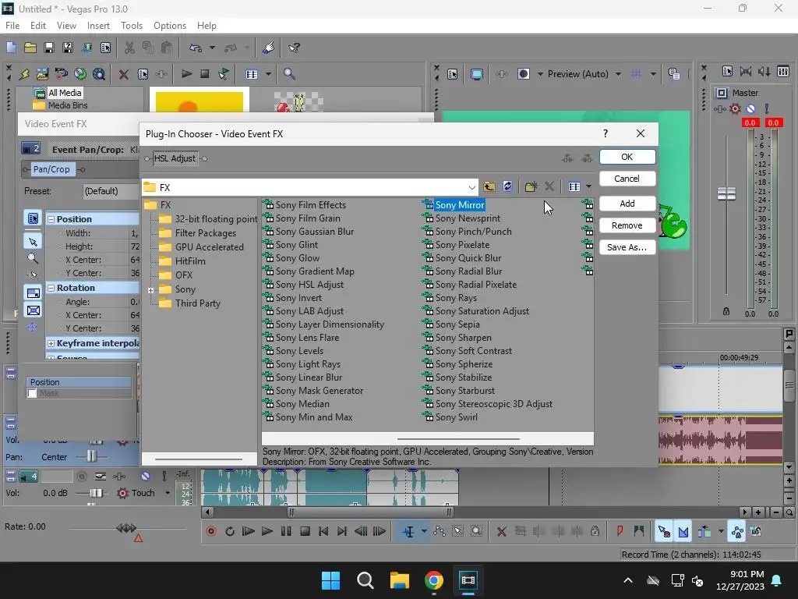Click Cancel in the Plug-In Chooser
Viewport: 798px width, 599px height.
click(627, 179)
